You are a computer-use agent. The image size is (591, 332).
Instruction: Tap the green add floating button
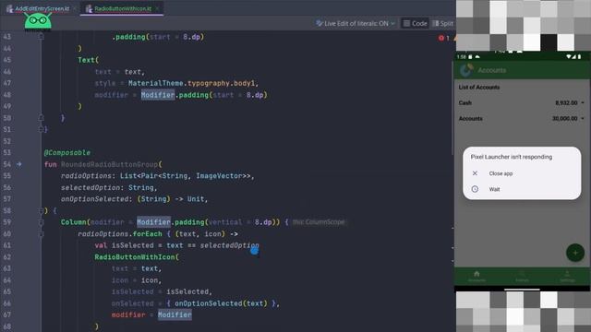pos(574,253)
